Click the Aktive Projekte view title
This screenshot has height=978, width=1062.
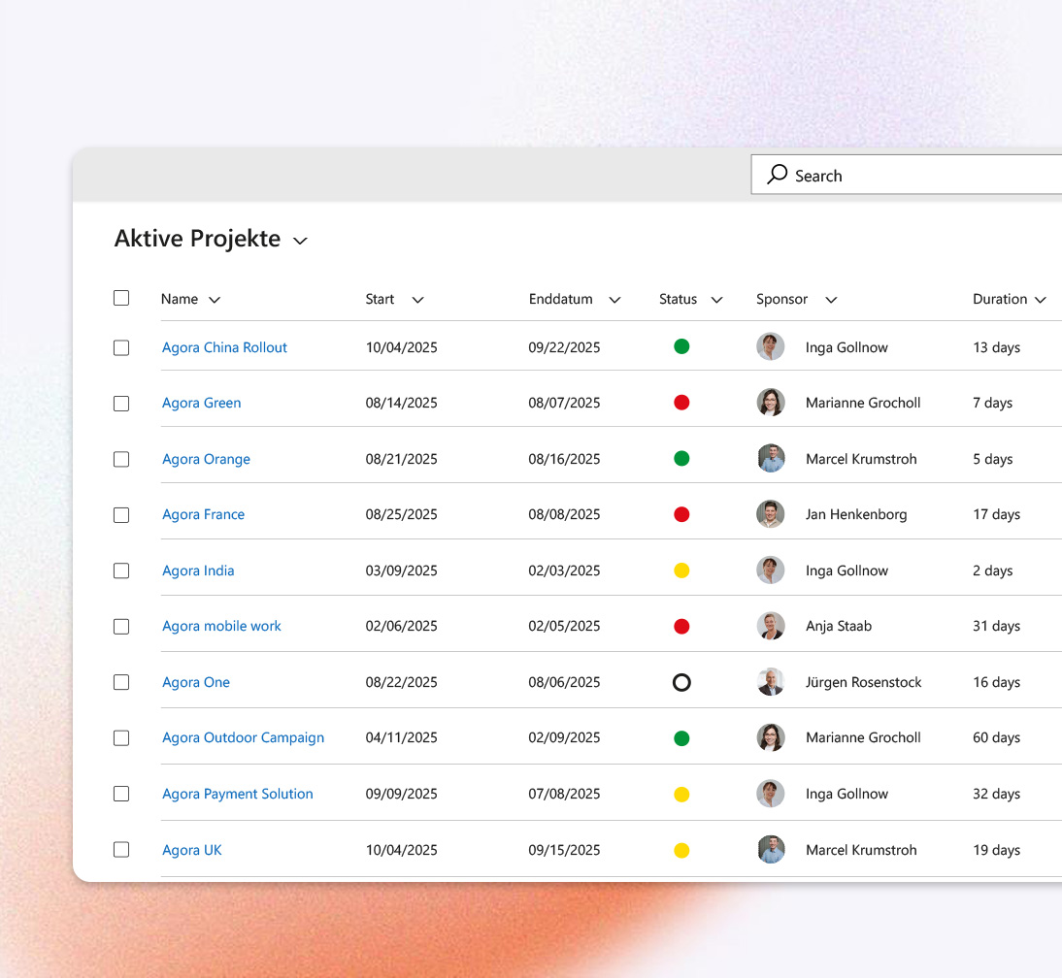(x=197, y=239)
